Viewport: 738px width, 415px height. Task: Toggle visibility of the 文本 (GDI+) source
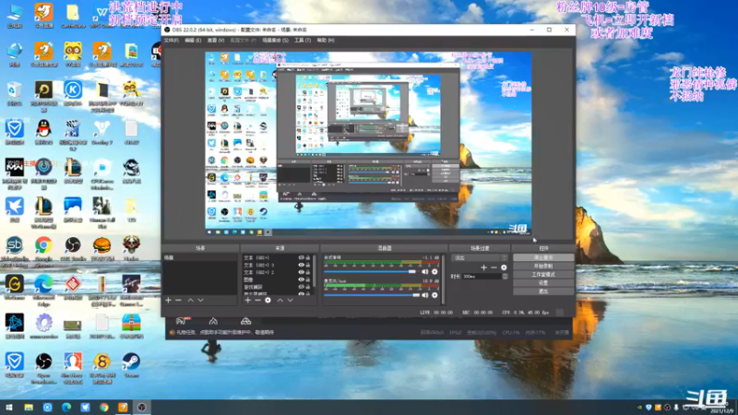click(302, 258)
